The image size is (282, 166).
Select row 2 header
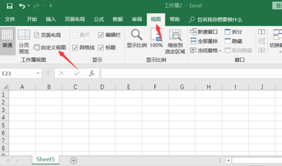click(4, 102)
